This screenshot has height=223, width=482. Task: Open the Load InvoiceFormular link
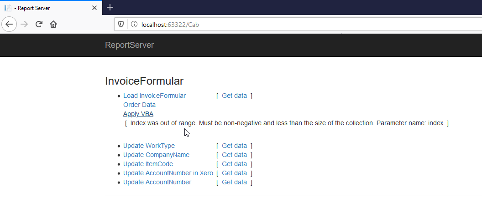tap(154, 96)
